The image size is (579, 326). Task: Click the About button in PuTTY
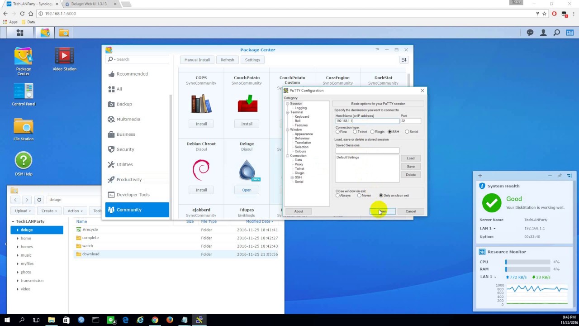tap(299, 211)
